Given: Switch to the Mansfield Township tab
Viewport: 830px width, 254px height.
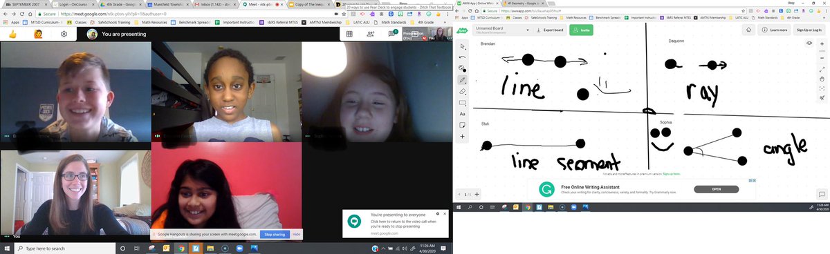Looking at the screenshot, I should (x=168, y=4).
